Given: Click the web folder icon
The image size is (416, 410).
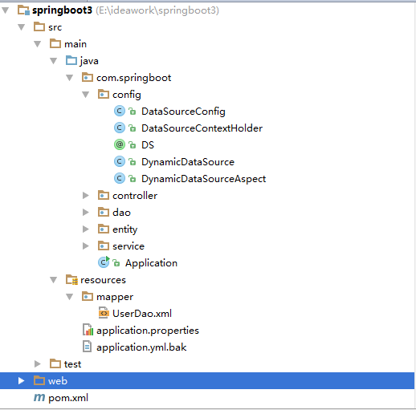Looking at the screenshot, I should click(x=39, y=380).
